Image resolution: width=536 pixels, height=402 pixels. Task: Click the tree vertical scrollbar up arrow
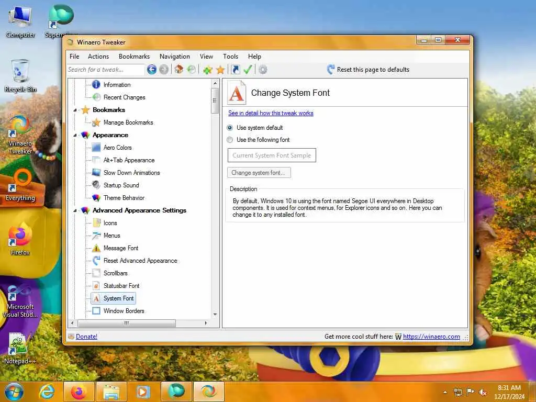pos(215,83)
